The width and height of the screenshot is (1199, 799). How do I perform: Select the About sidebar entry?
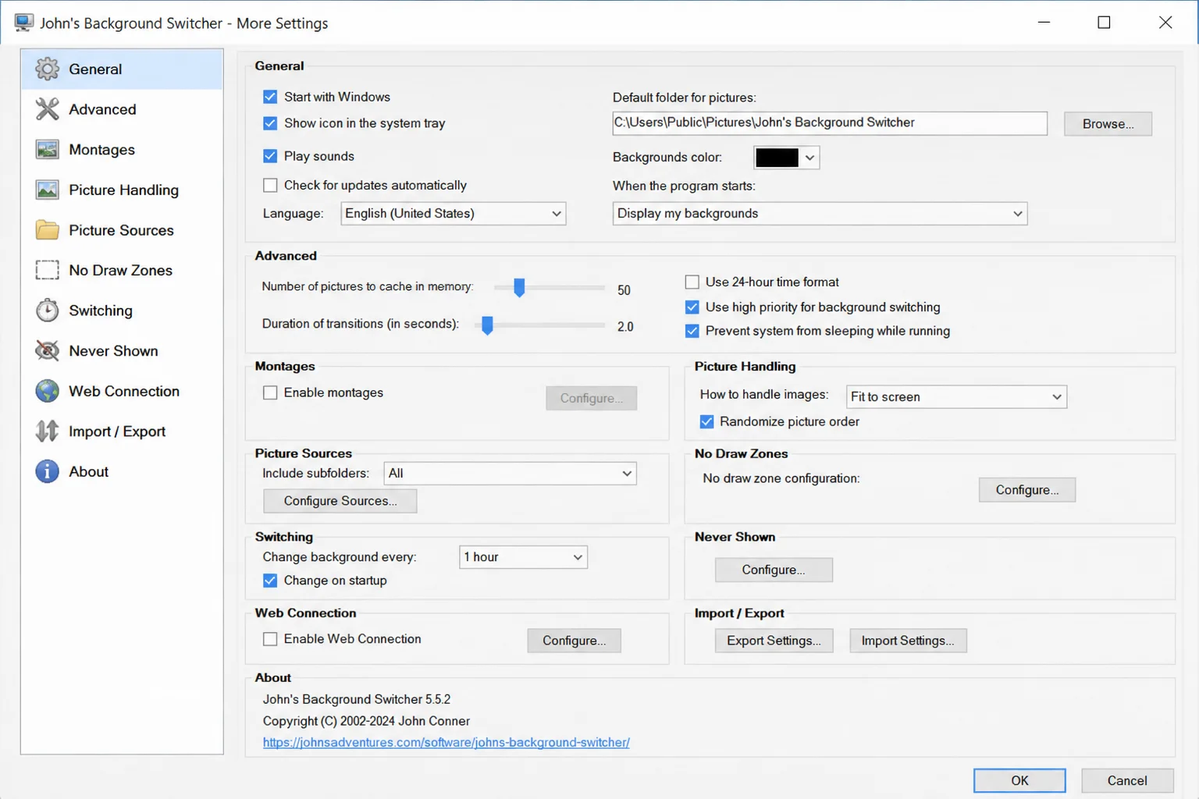[x=122, y=471]
